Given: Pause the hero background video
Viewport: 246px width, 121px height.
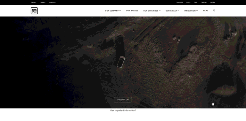Looking at the screenshot, I should pyautogui.click(x=213, y=104).
